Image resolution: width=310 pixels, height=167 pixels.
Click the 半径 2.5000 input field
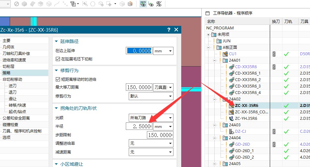[139, 126]
